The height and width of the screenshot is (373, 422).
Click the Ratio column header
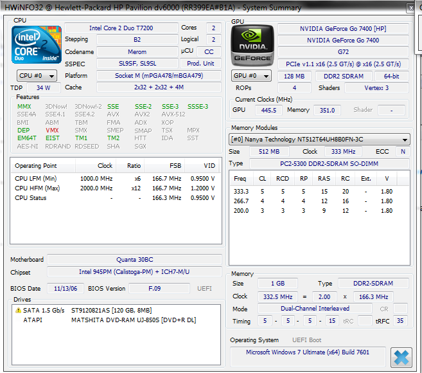coord(130,166)
